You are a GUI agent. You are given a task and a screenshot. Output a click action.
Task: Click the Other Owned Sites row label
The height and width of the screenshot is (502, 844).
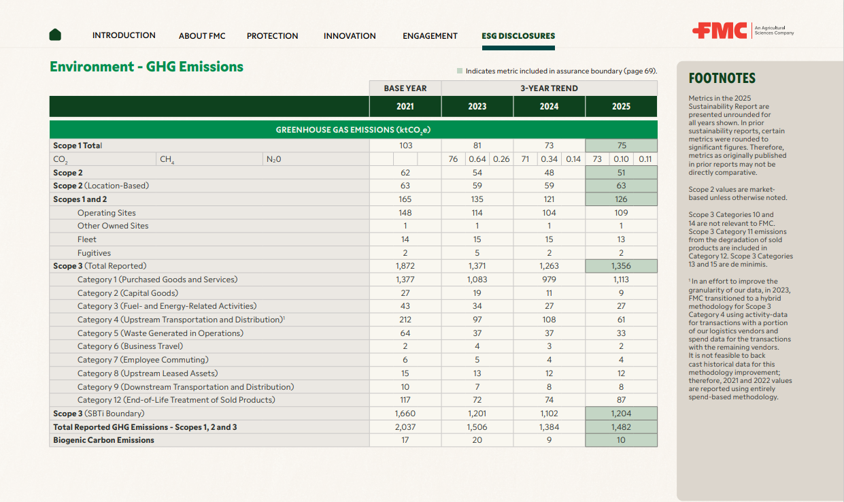(x=113, y=226)
